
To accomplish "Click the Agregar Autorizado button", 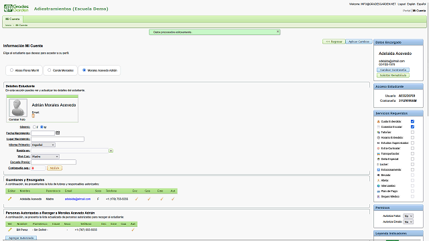I will pyautogui.click(x=21, y=238).
